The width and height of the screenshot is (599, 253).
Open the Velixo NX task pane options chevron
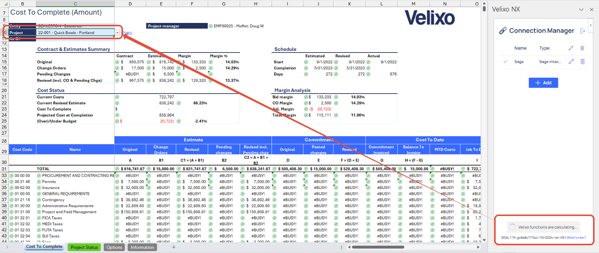click(x=581, y=9)
